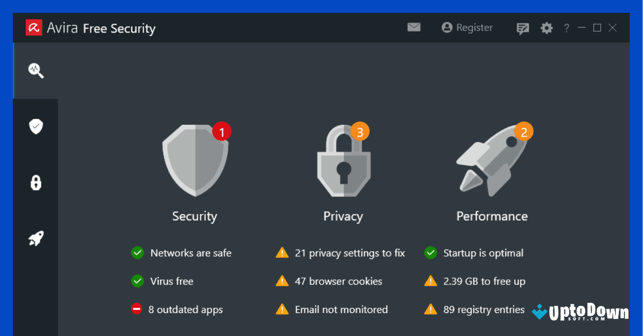Open the feedback chat icon in top bar
643x336 pixels.
pos(522,28)
